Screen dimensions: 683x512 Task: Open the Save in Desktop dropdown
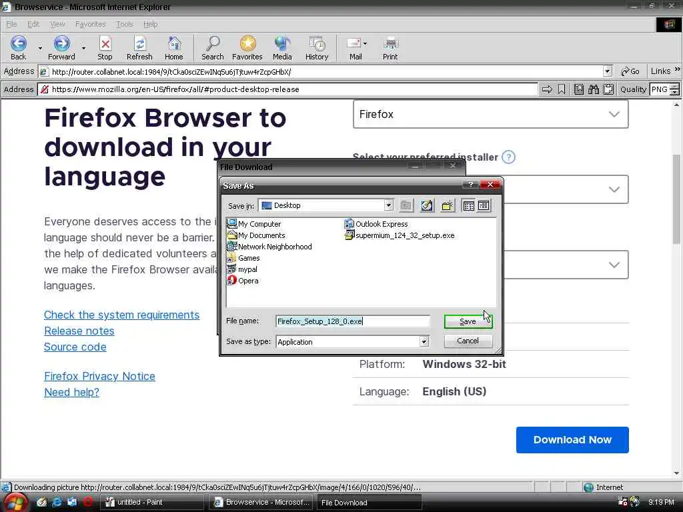[389, 205]
